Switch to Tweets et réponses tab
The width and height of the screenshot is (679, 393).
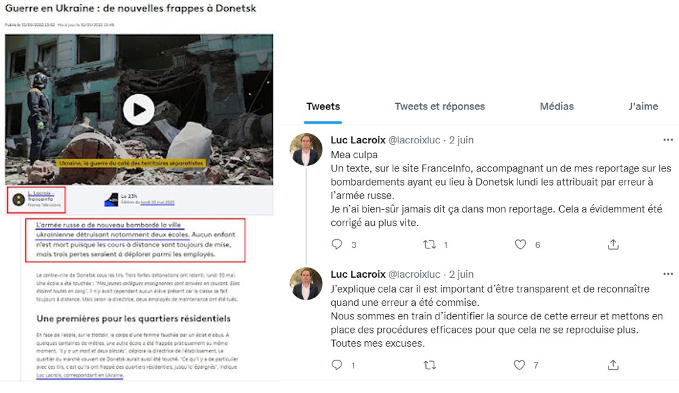[x=439, y=106]
